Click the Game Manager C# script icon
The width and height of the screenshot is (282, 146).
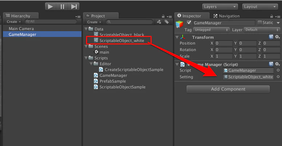pyautogui.click(x=182, y=64)
